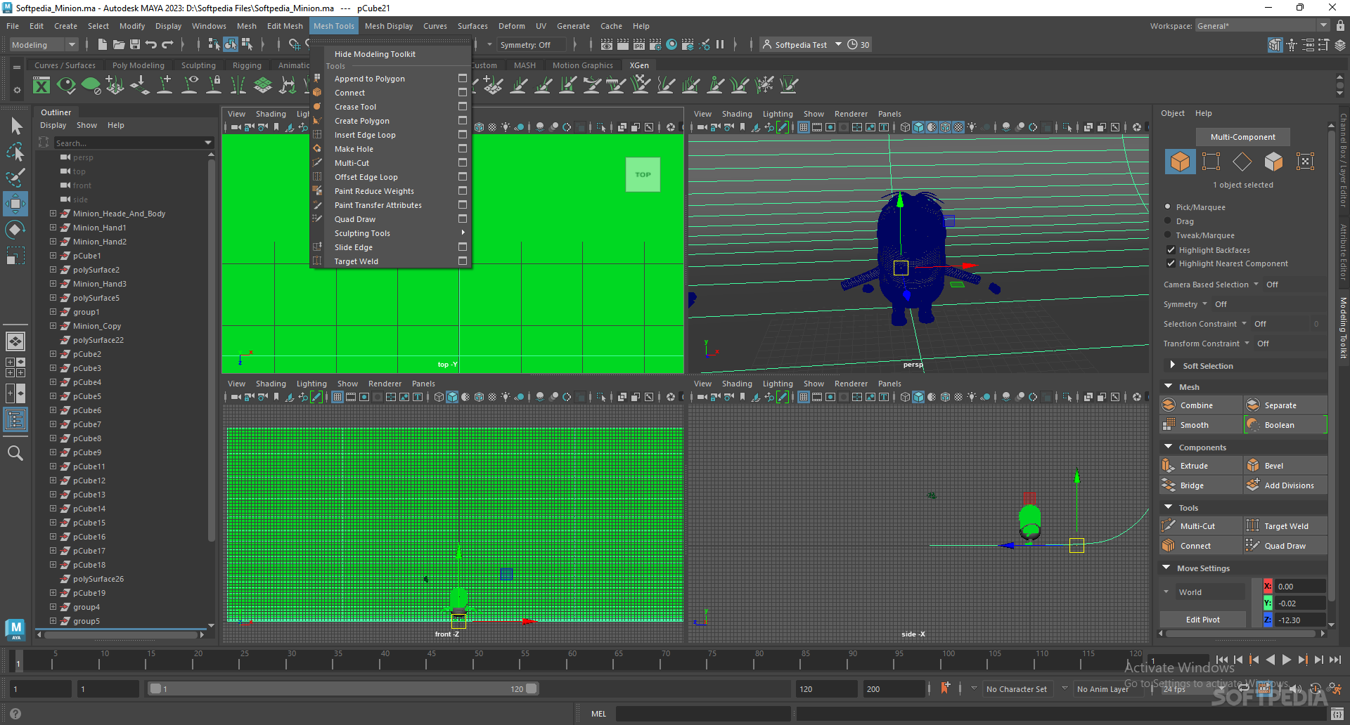The height and width of the screenshot is (725, 1350).
Task: Toggle Highlight Backfaces checkbox
Action: coord(1171,250)
